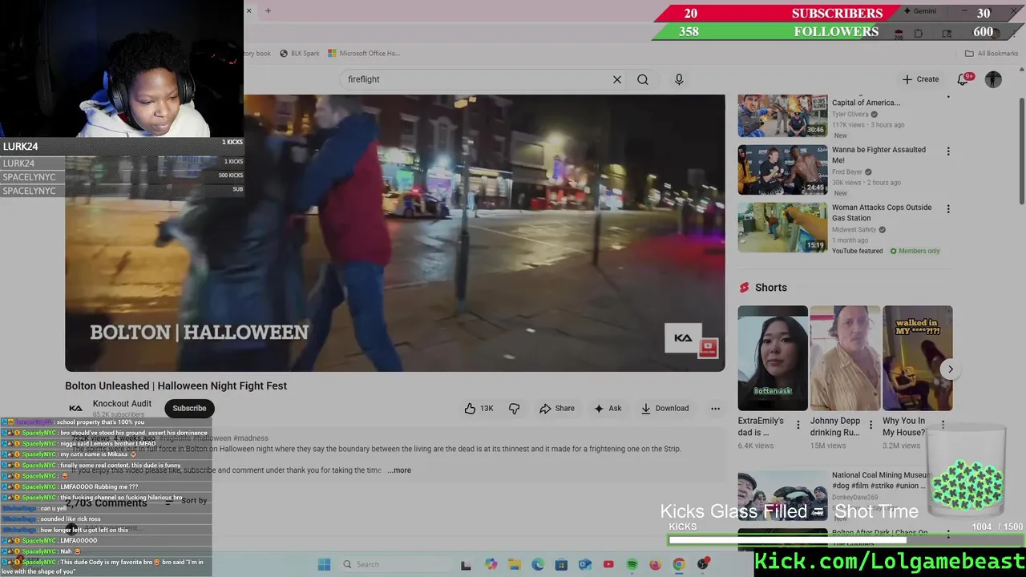1026x577 pixels.
Task: Switch to Chrome in the taskbar
Action: [x=679, y=564]
